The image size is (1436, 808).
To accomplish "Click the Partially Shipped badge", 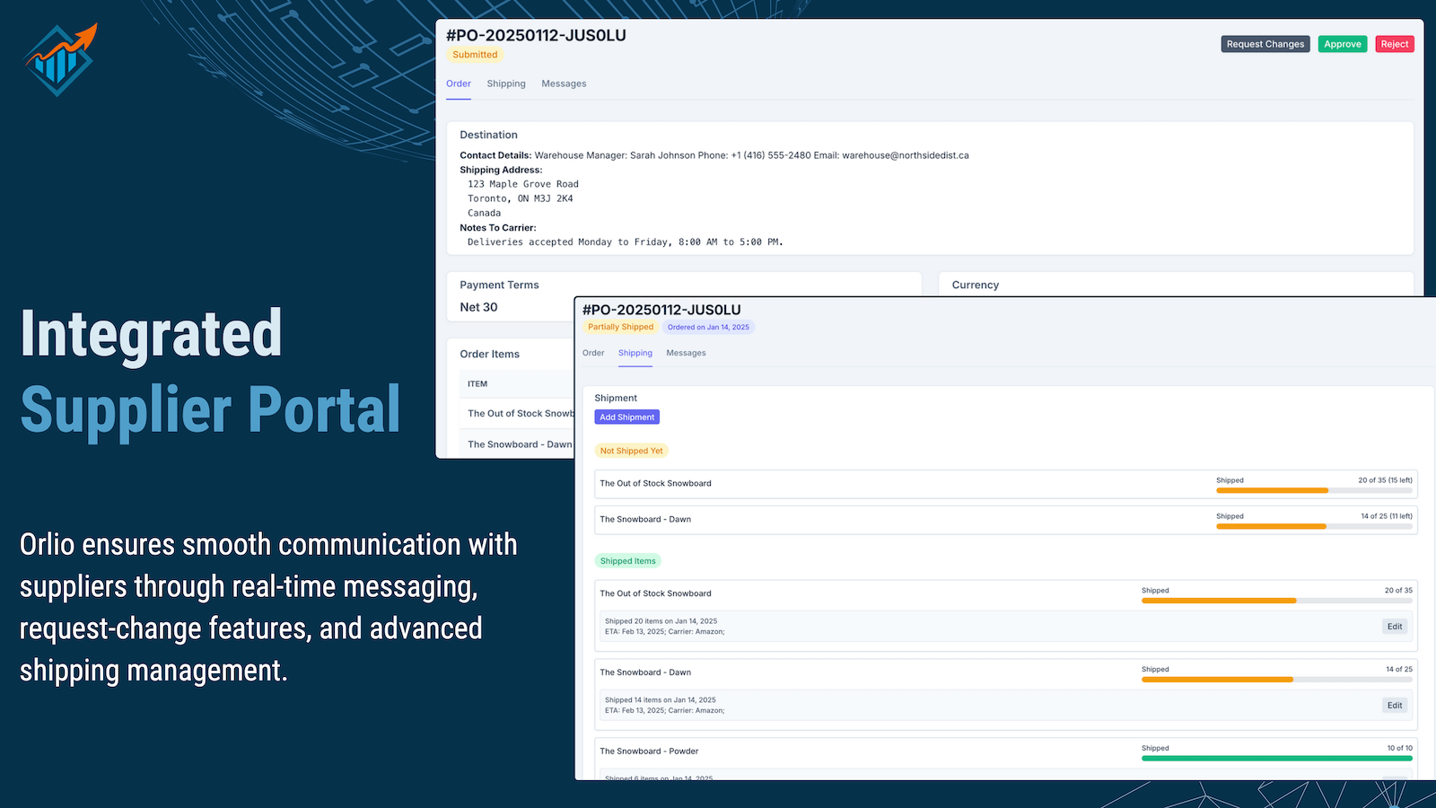I will point(621,327).
